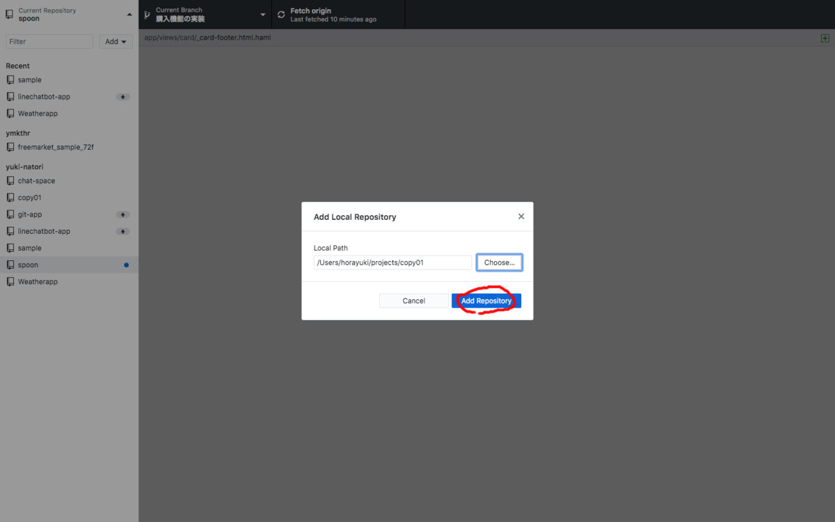This screenshot has height=522, width=835.
Task: Close the Add Local Repository dialog
Action: (521, 216)
